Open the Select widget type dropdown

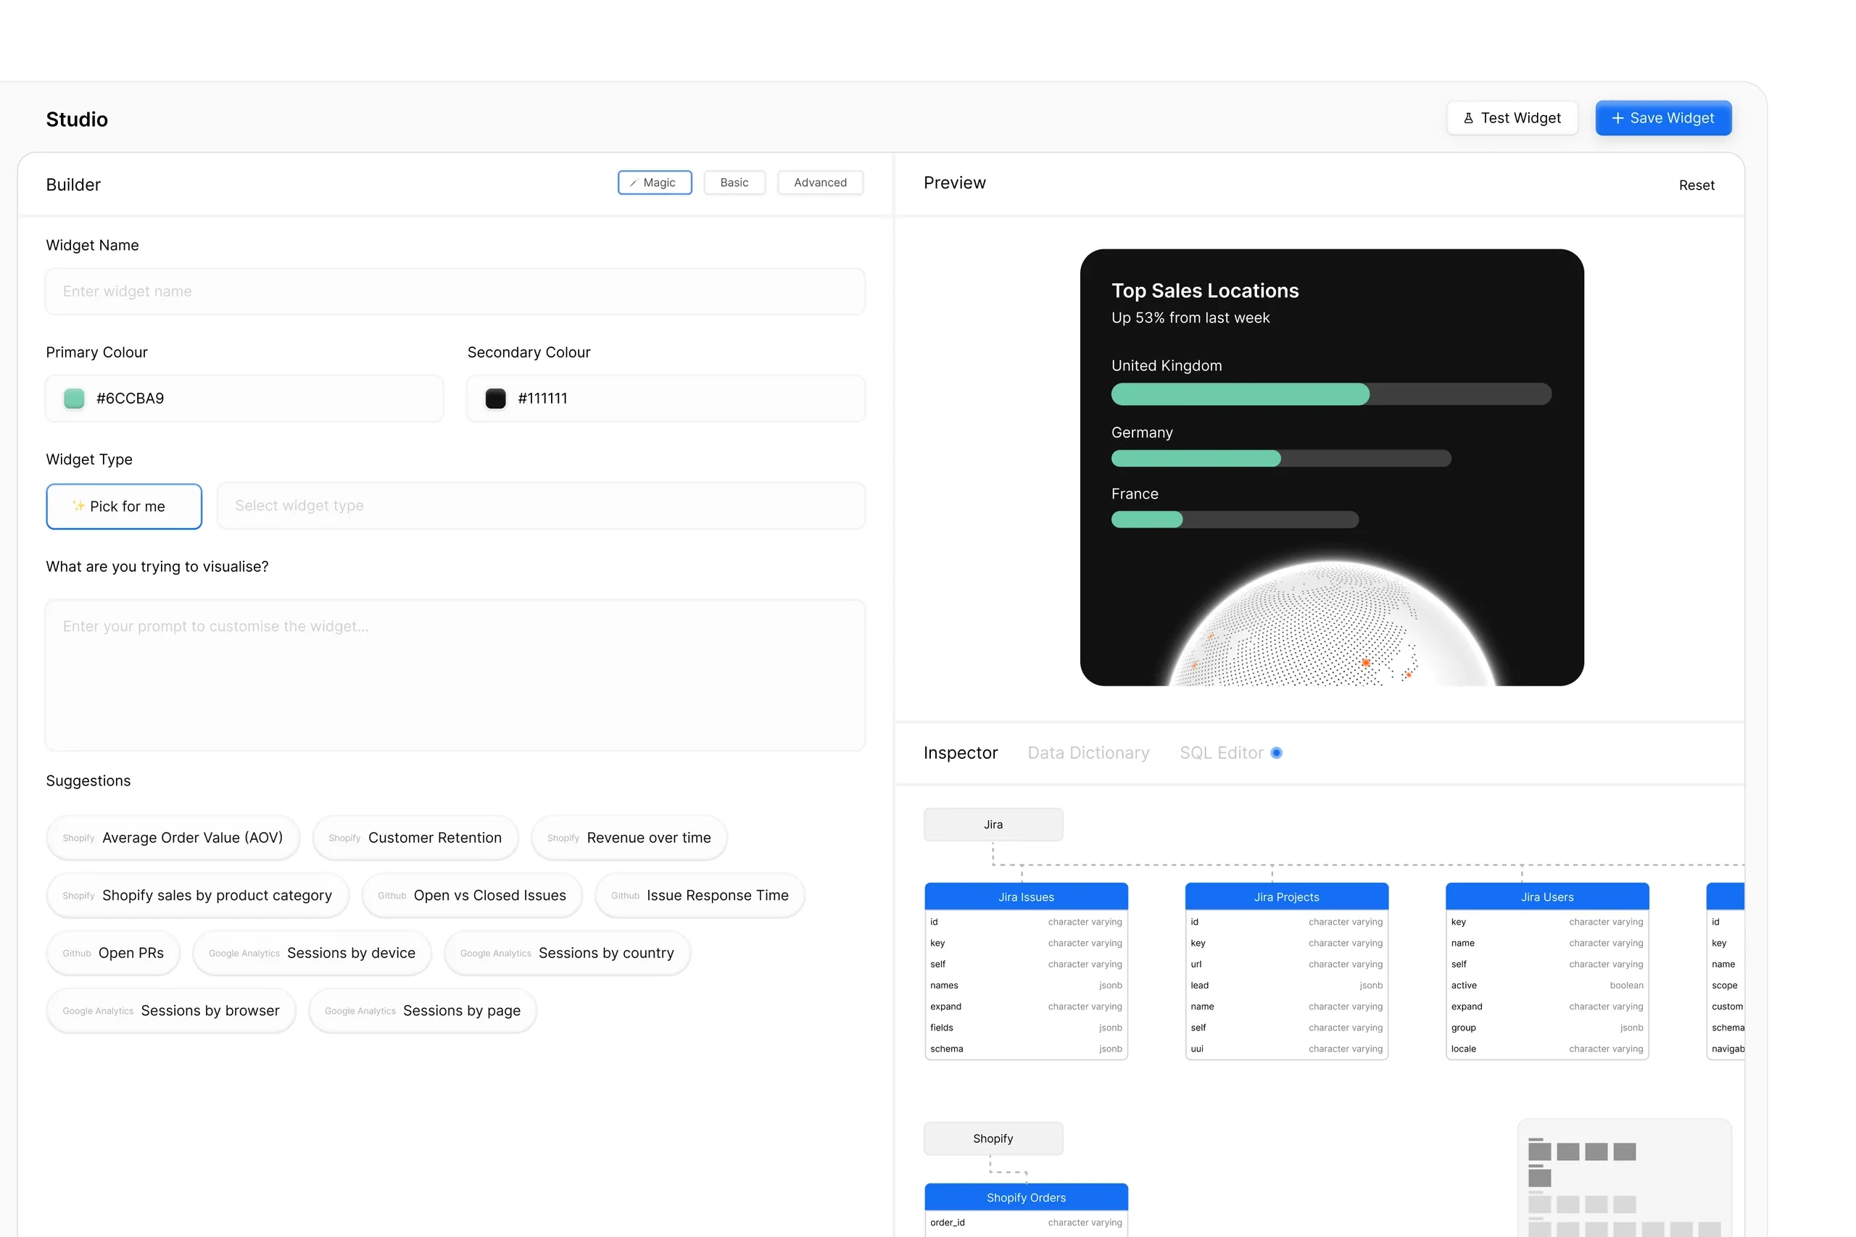pyautogui.click(x=542, y=506)
